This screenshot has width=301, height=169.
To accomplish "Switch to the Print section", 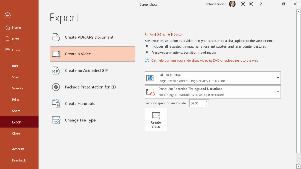I will [16, 99].
